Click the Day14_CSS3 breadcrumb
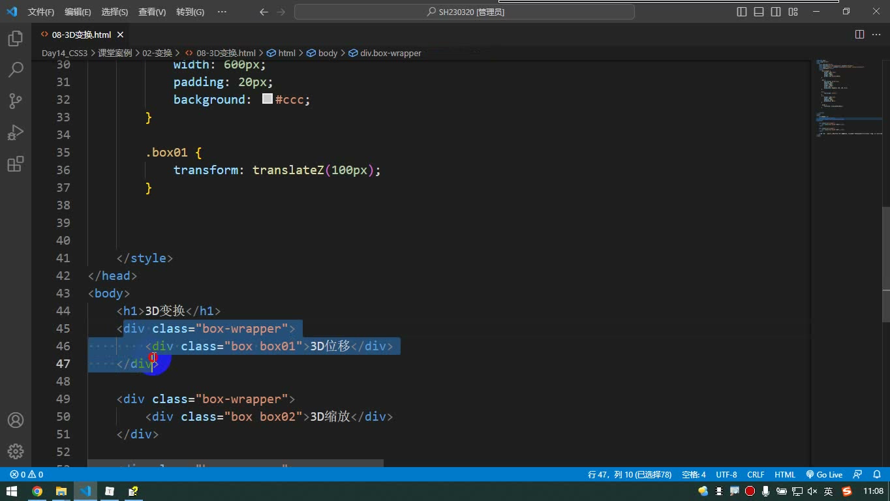The height and width of the screenshot is (501, 890). tap(65, 53)
